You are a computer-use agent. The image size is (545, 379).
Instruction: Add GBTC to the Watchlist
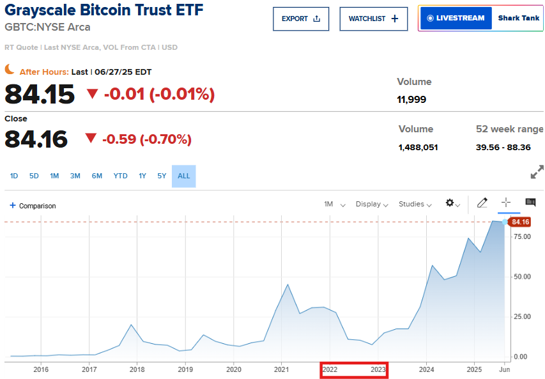(x=373, y=19)
